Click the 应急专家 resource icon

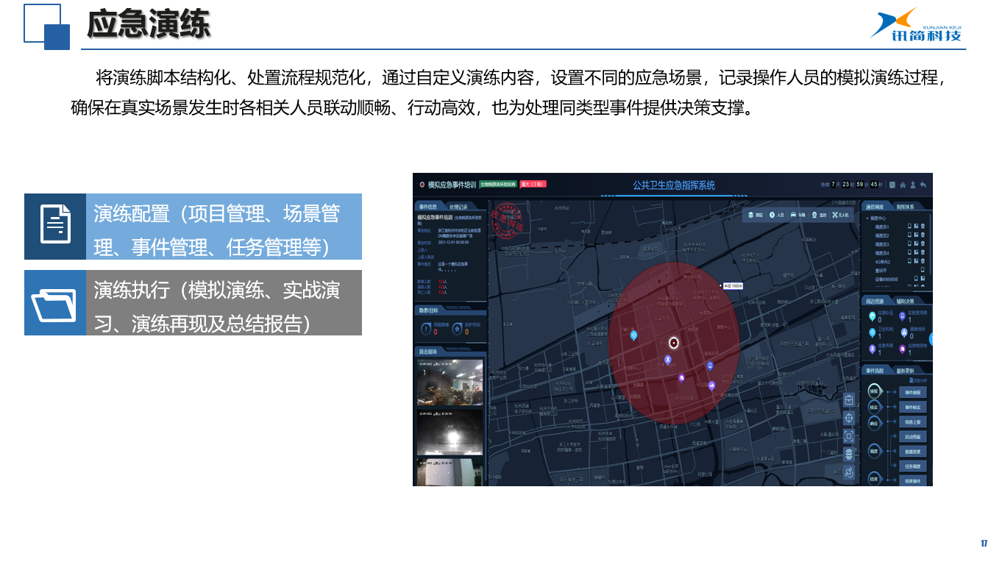(873, 349)
